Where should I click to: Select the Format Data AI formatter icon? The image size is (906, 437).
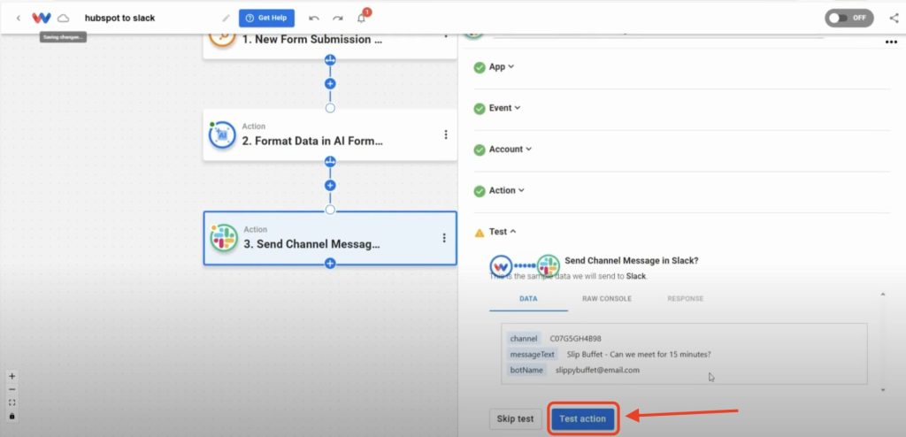point(222,134)
